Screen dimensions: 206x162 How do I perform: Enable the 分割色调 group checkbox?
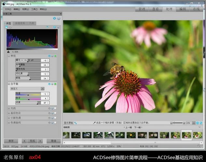55,118
